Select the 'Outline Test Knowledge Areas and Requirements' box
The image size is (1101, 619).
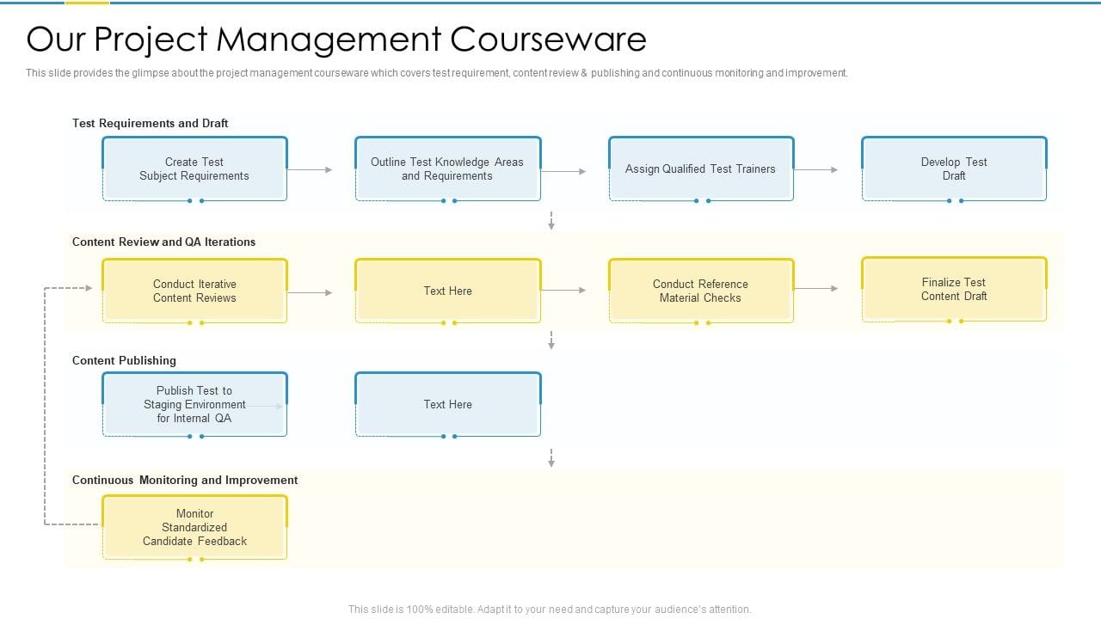coord(447,169)
